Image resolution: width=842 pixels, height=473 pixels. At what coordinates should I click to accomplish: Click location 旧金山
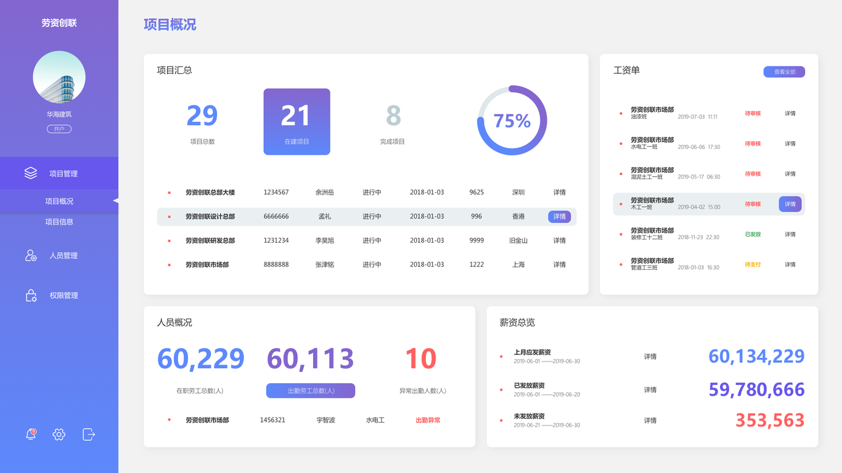tap(518, 240)
